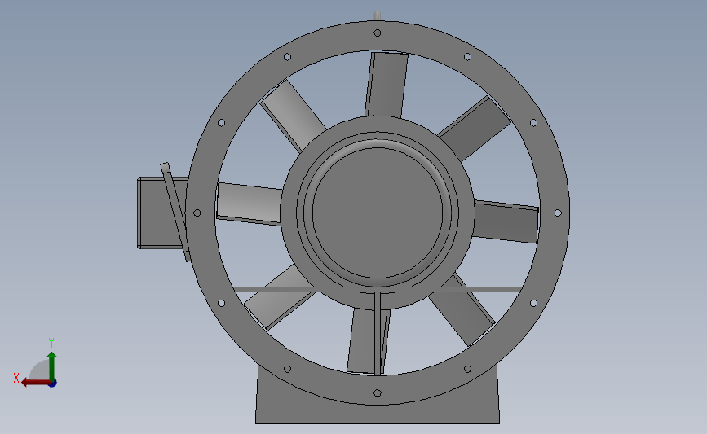Select the fan blade pointing straight up
This screenshot has width=707, height=434.
coord(387,85)
